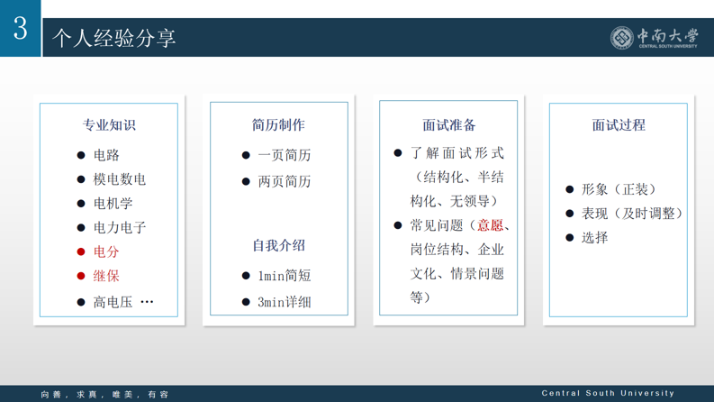This screenshot has width=714, height=402.
Task: Click the 表现（及时调整） bullet text
Action: tap(632, 214)
